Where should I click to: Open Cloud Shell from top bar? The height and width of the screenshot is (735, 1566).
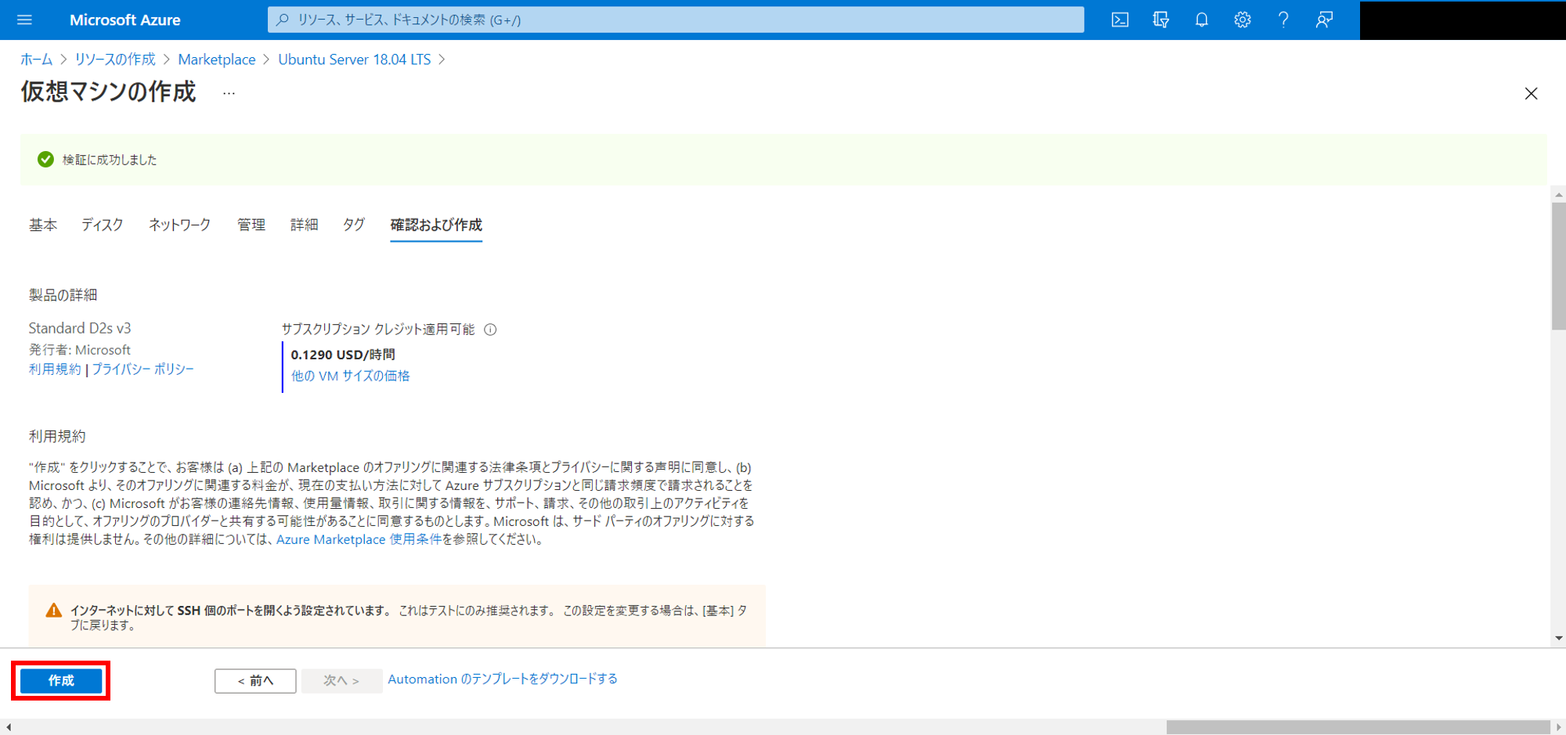click(1120, 20)
